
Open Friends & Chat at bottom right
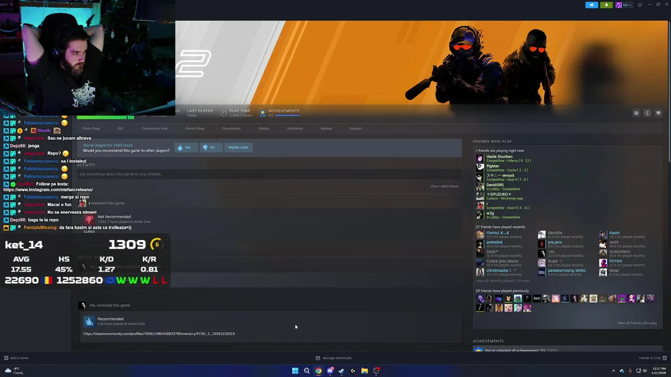pyautogui.click(x=653, y=358)
